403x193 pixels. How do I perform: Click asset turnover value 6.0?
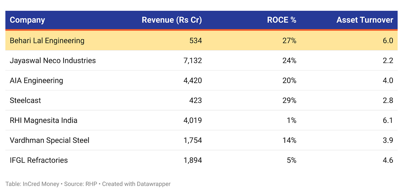pos(388,41)
